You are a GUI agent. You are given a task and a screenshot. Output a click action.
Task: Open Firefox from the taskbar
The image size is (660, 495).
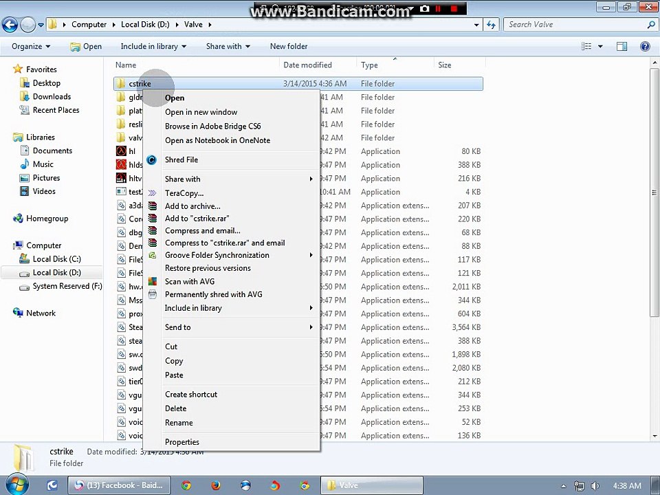click(x=216, y=485)
